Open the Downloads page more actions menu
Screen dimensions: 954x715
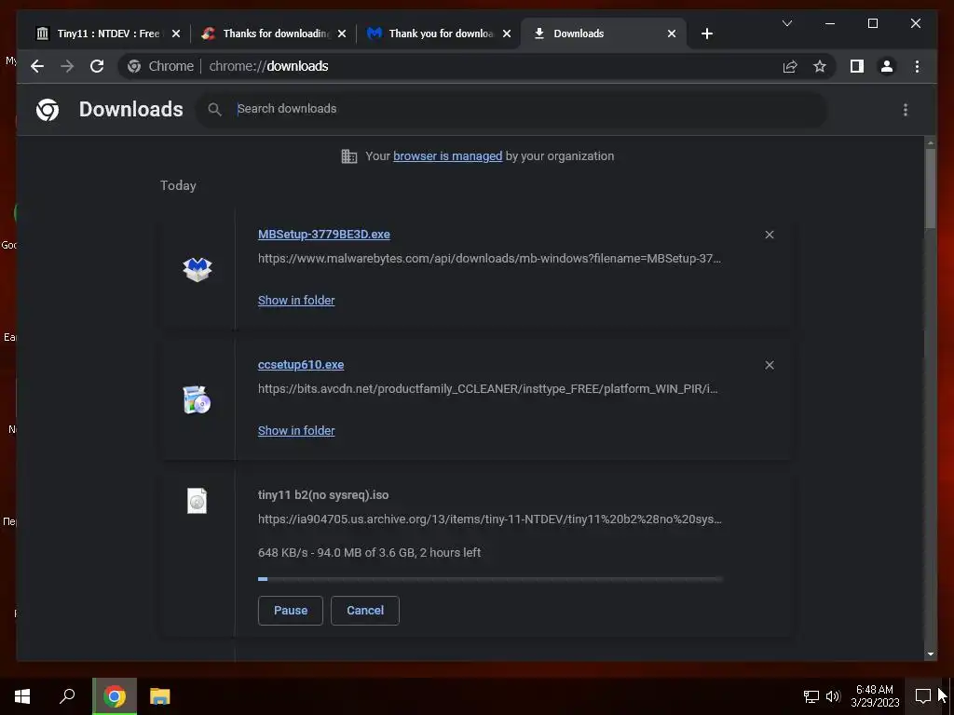[906, 110]
